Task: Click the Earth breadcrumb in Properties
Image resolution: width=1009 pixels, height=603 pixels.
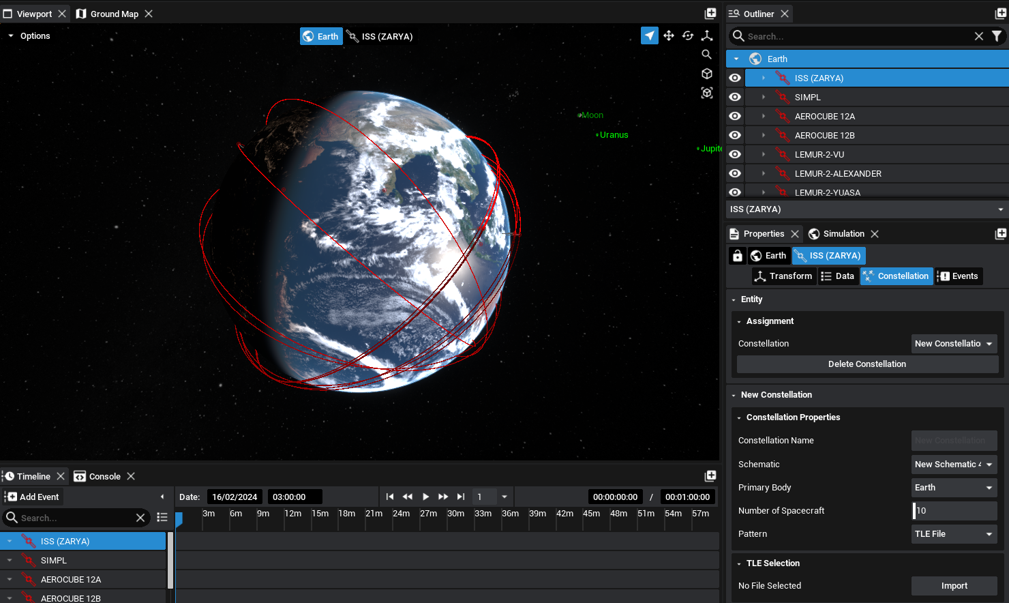Action: 768,256
